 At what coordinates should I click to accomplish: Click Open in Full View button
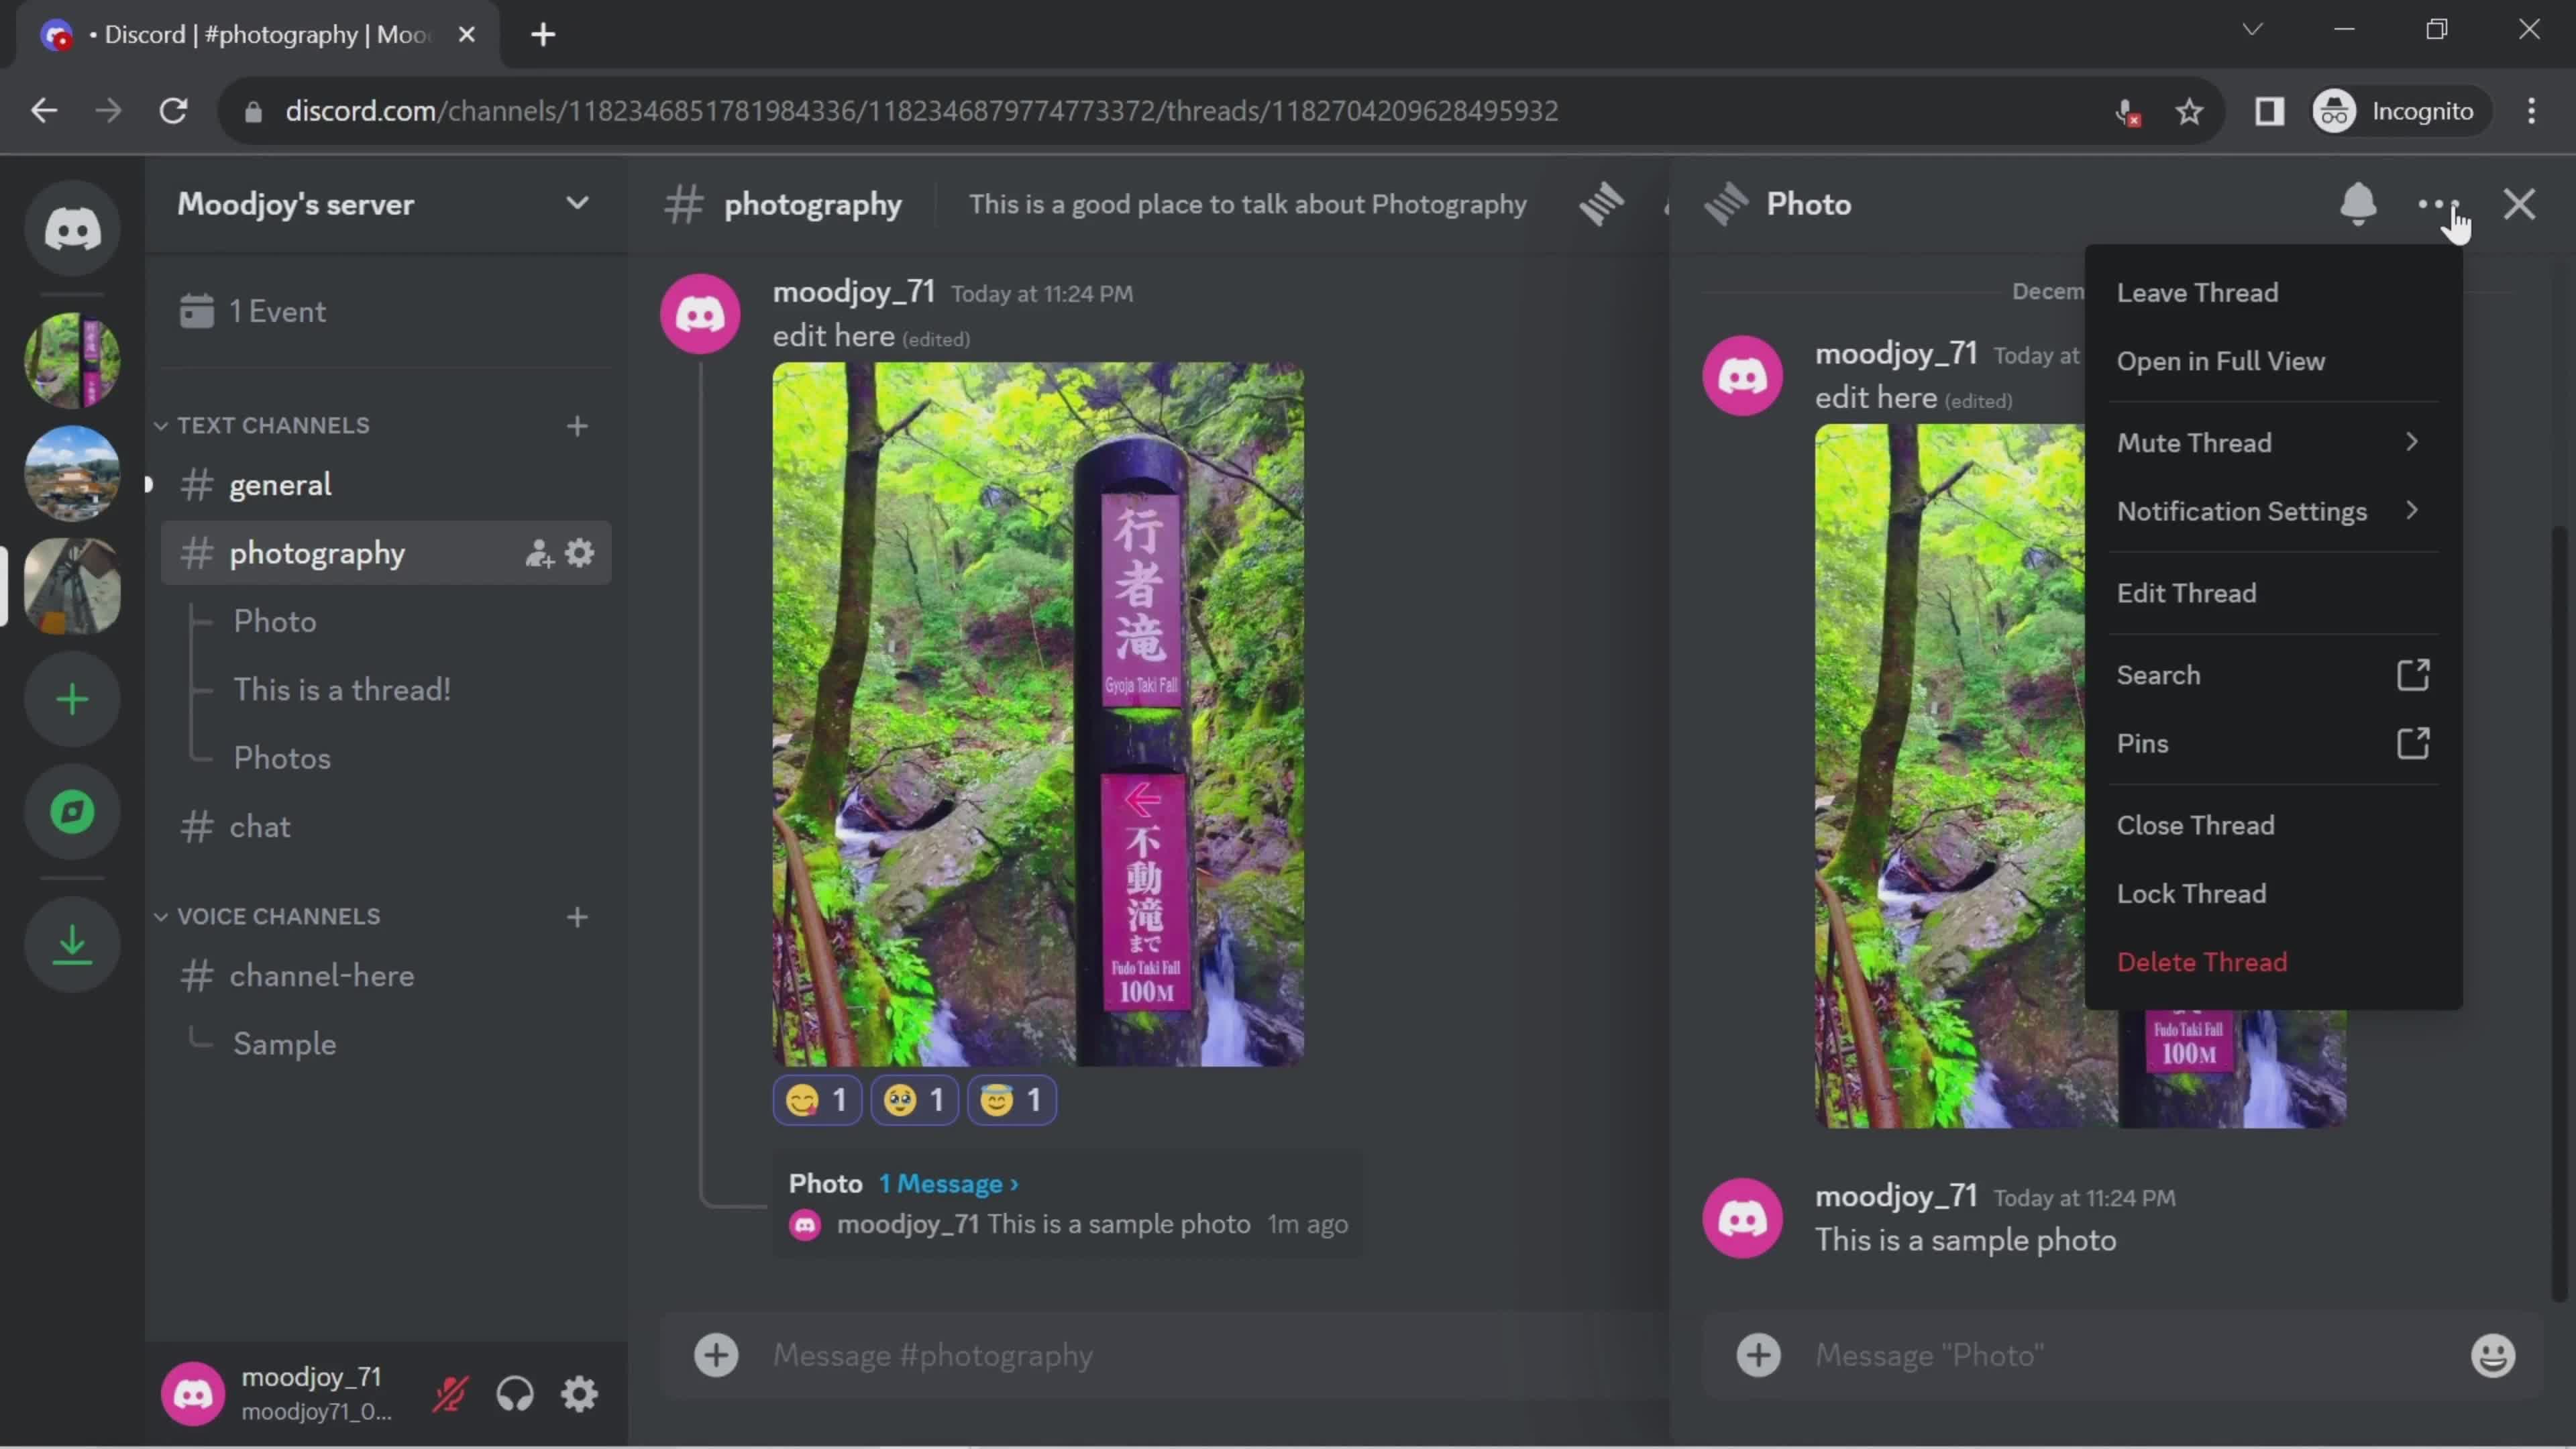[x=2220, y=361]
